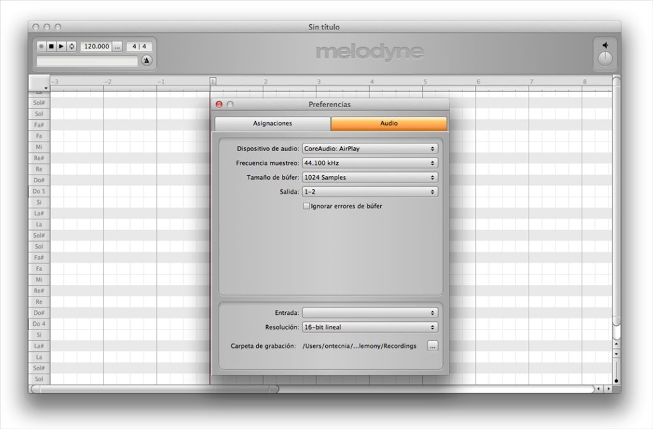This screenshot has width=653, height=429.
Task: Click the horizontal scrollbar thumb of the note editor
Action: coord(155,389)
